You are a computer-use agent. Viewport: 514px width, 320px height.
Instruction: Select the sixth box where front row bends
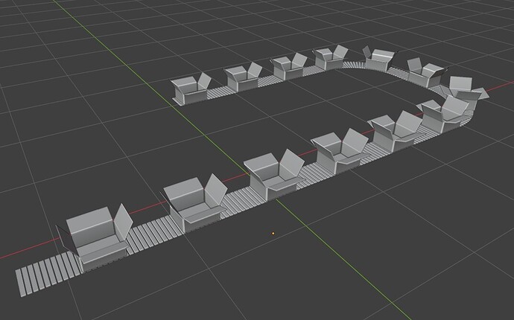(x=443, y=115)
